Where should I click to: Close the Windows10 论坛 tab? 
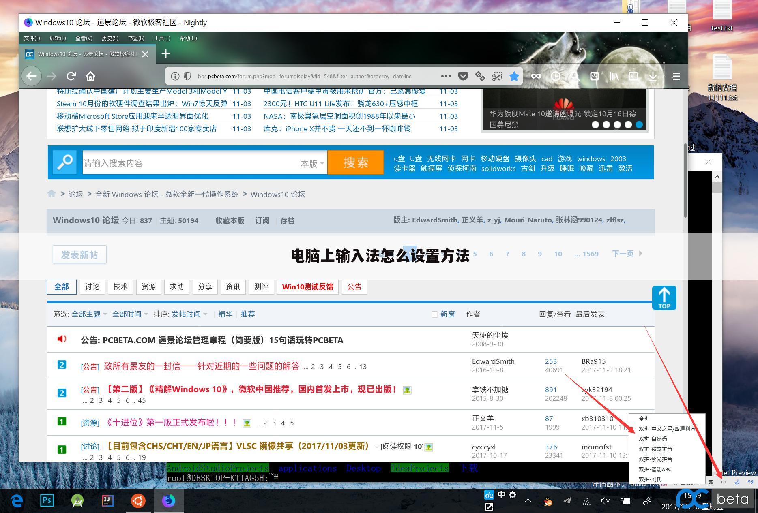point(145,54)
